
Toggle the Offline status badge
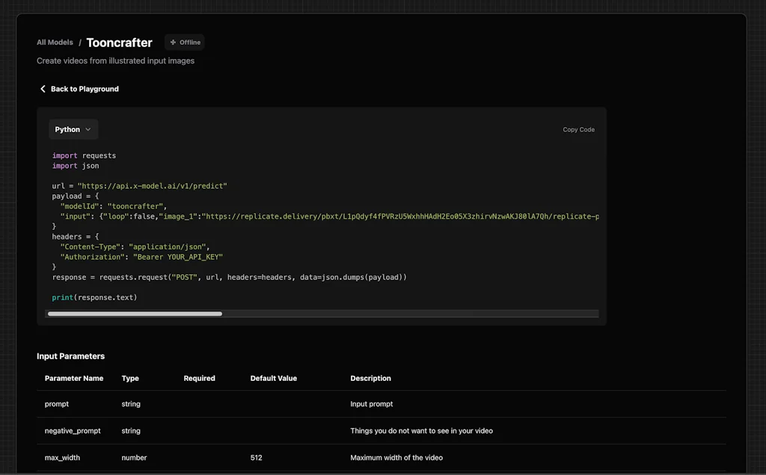[184, 42]
